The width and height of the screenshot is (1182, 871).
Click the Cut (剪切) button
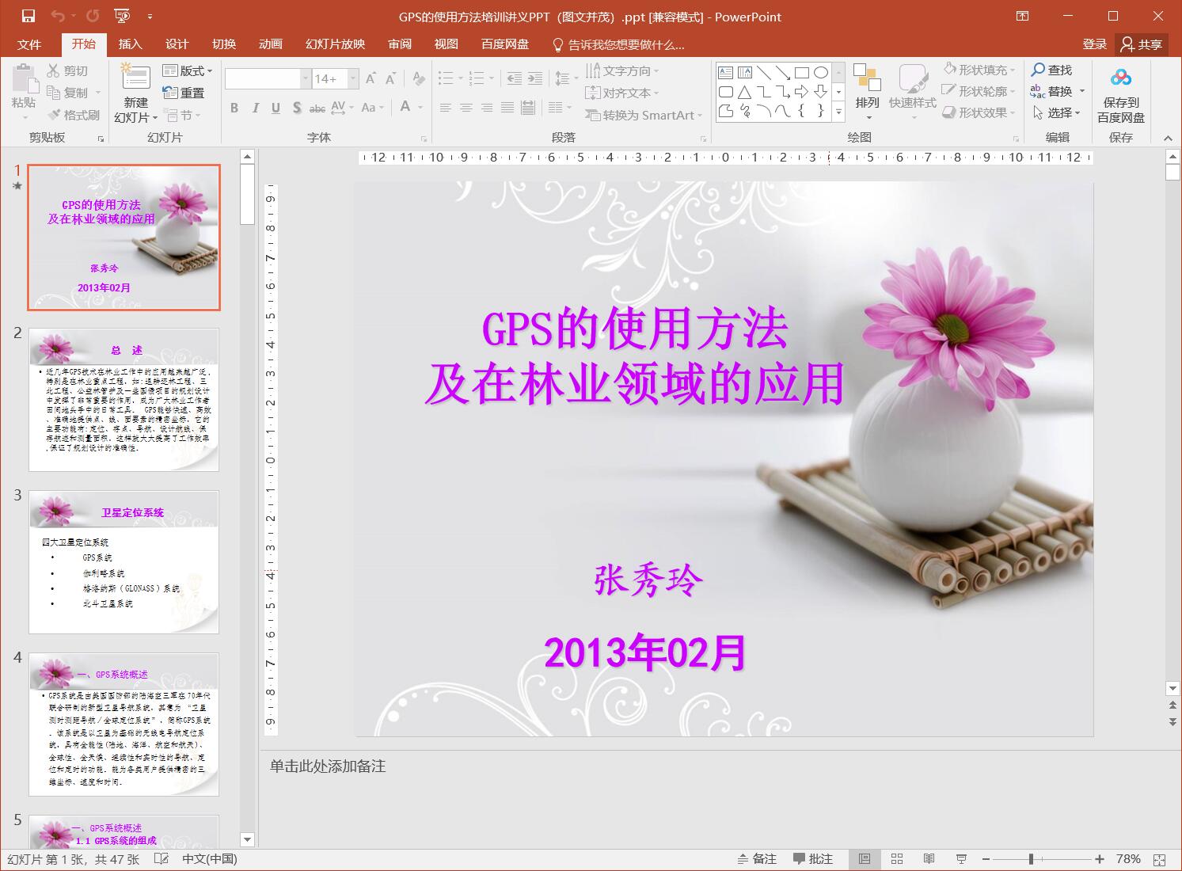67,70
